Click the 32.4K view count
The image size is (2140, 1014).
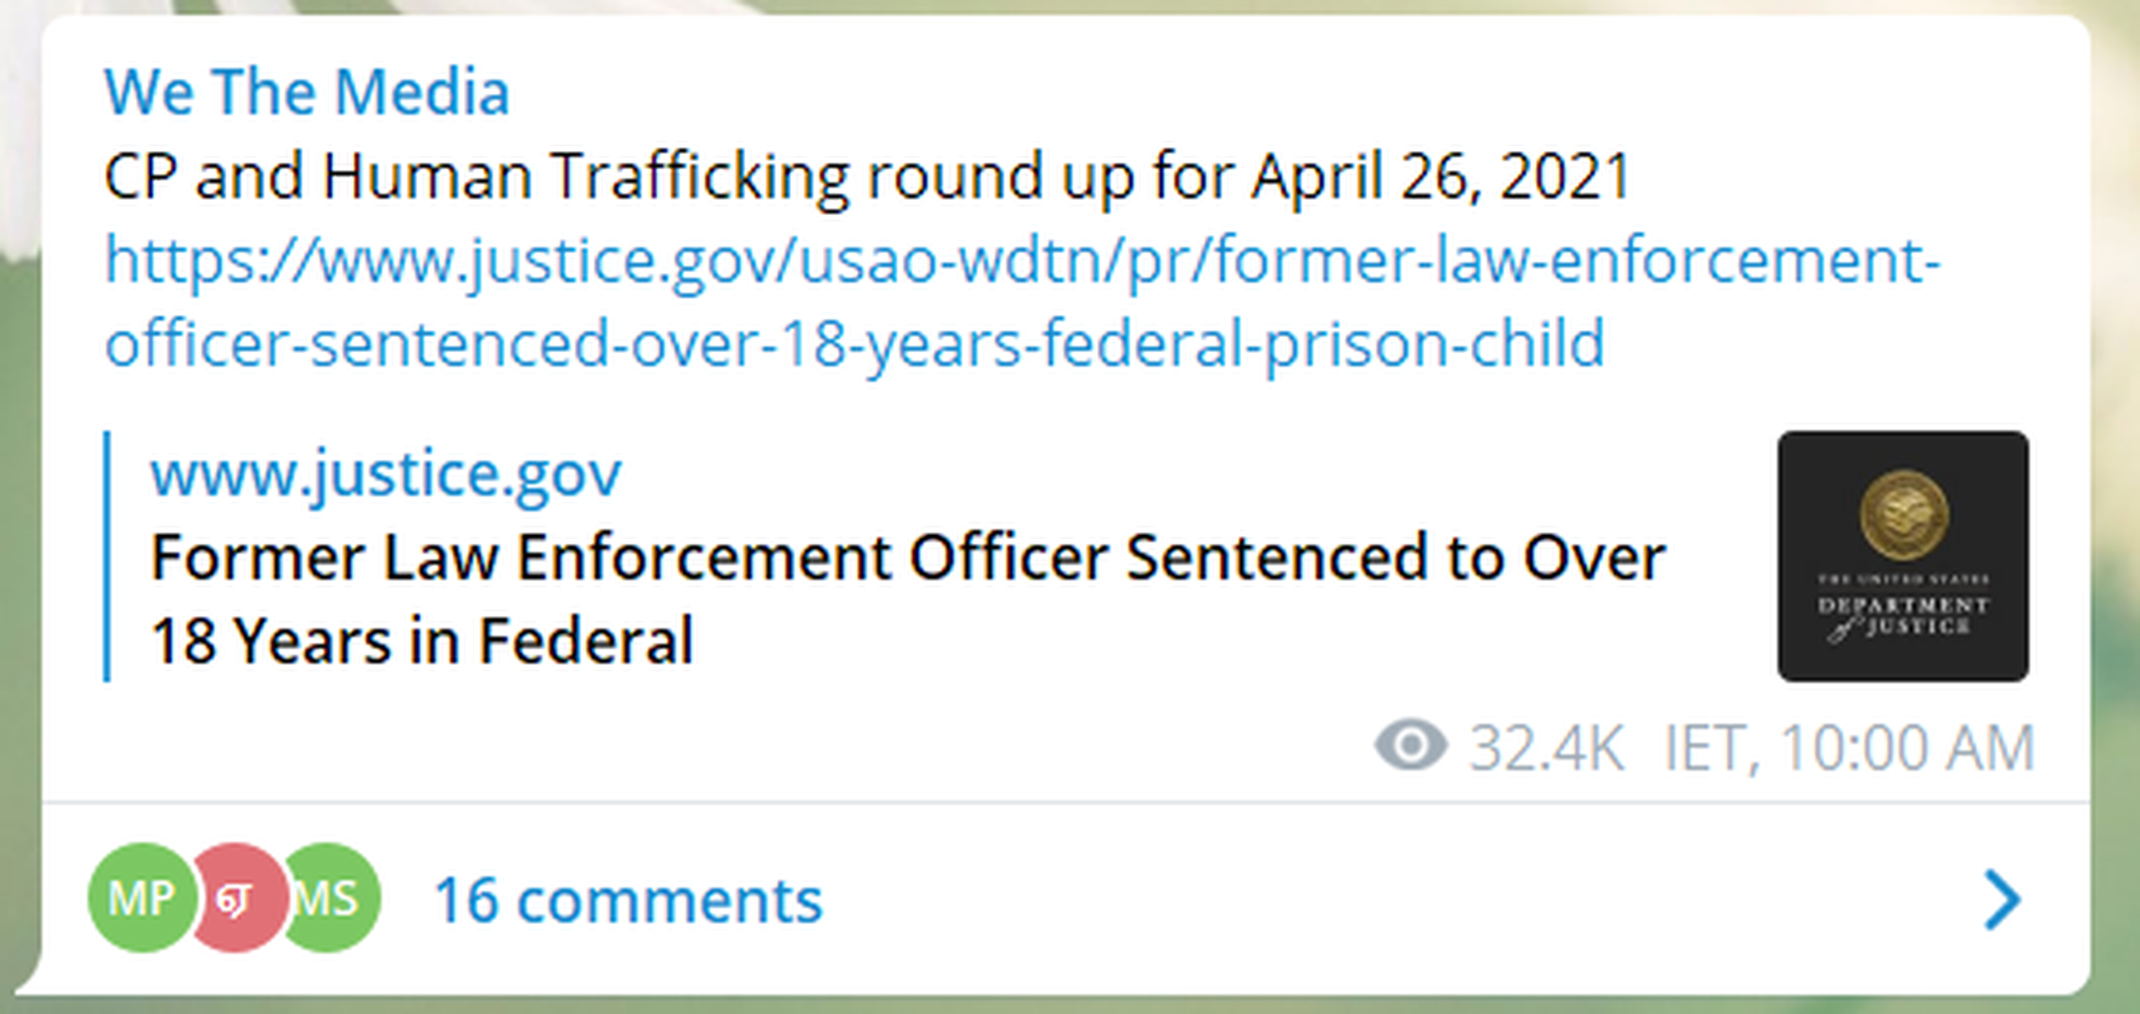tap(1546, 748)
